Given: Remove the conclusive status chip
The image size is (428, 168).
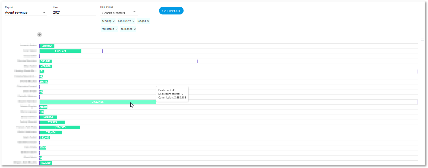Looking at the screenshot, I should pyautogui.click(x=133, y=21).
